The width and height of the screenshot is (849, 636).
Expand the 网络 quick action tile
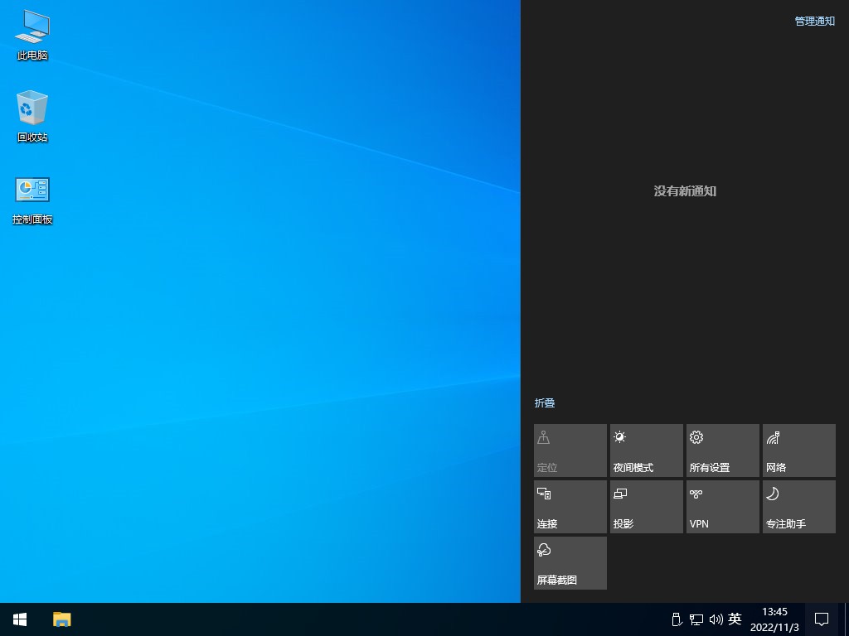coord(798,450)
